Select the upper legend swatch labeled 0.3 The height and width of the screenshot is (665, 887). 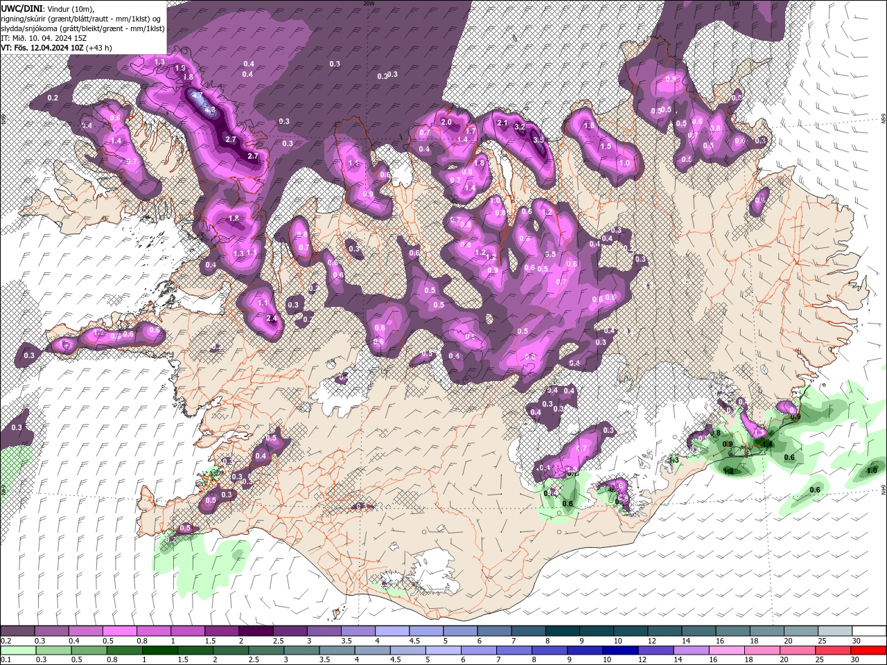click(51, 631)
